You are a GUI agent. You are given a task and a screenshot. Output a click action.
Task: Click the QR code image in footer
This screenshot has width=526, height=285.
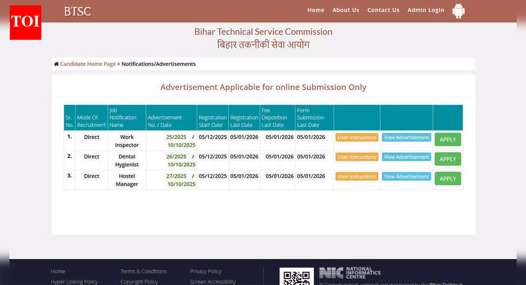click(x=296, y=277)
